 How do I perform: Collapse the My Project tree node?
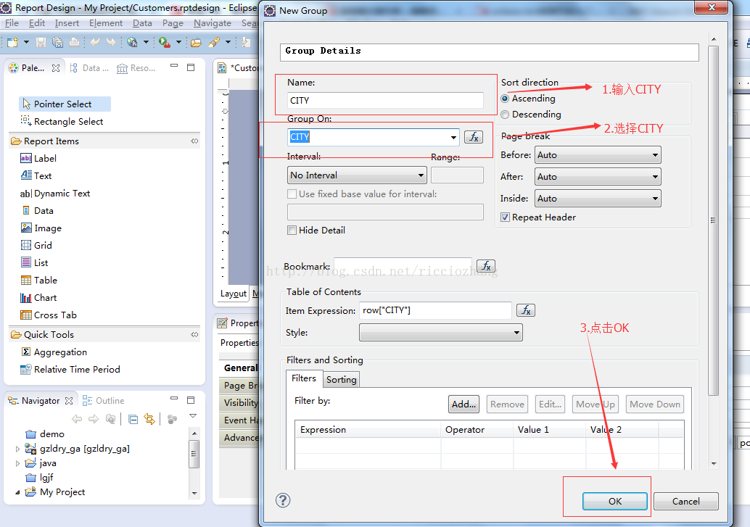tap(17, 492)
